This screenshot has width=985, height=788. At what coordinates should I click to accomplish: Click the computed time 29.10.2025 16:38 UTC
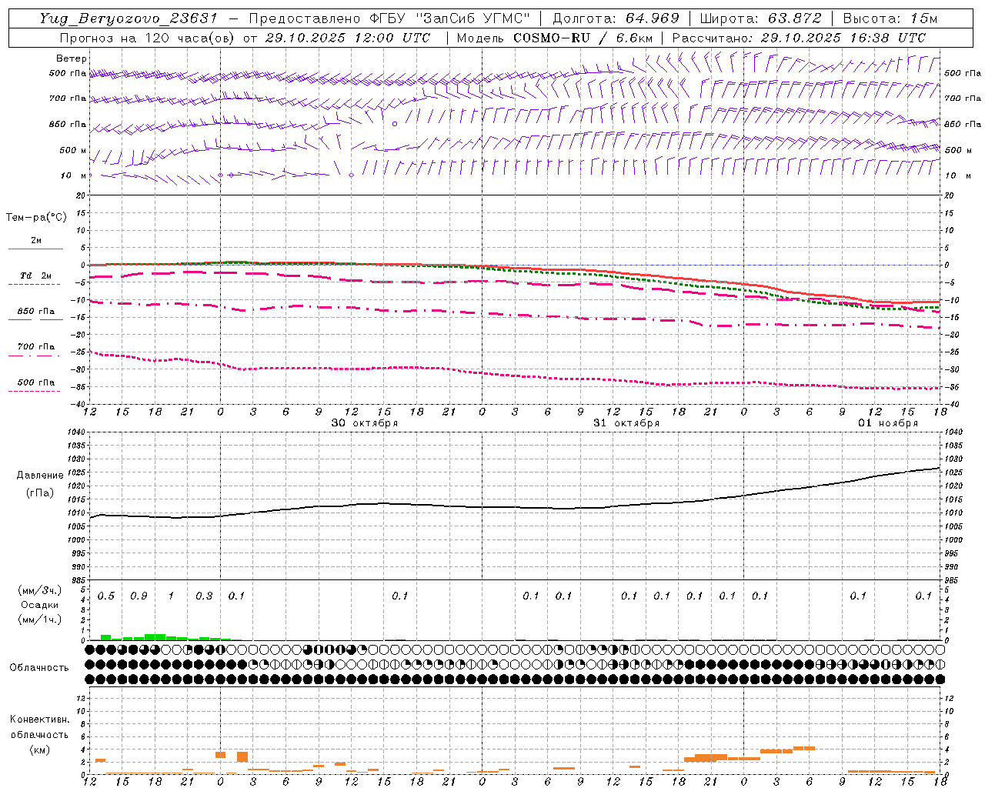tap(843, 38)
